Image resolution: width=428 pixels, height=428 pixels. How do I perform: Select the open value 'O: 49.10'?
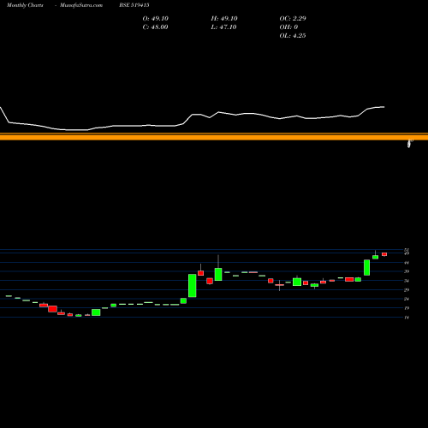coord(156,19)
